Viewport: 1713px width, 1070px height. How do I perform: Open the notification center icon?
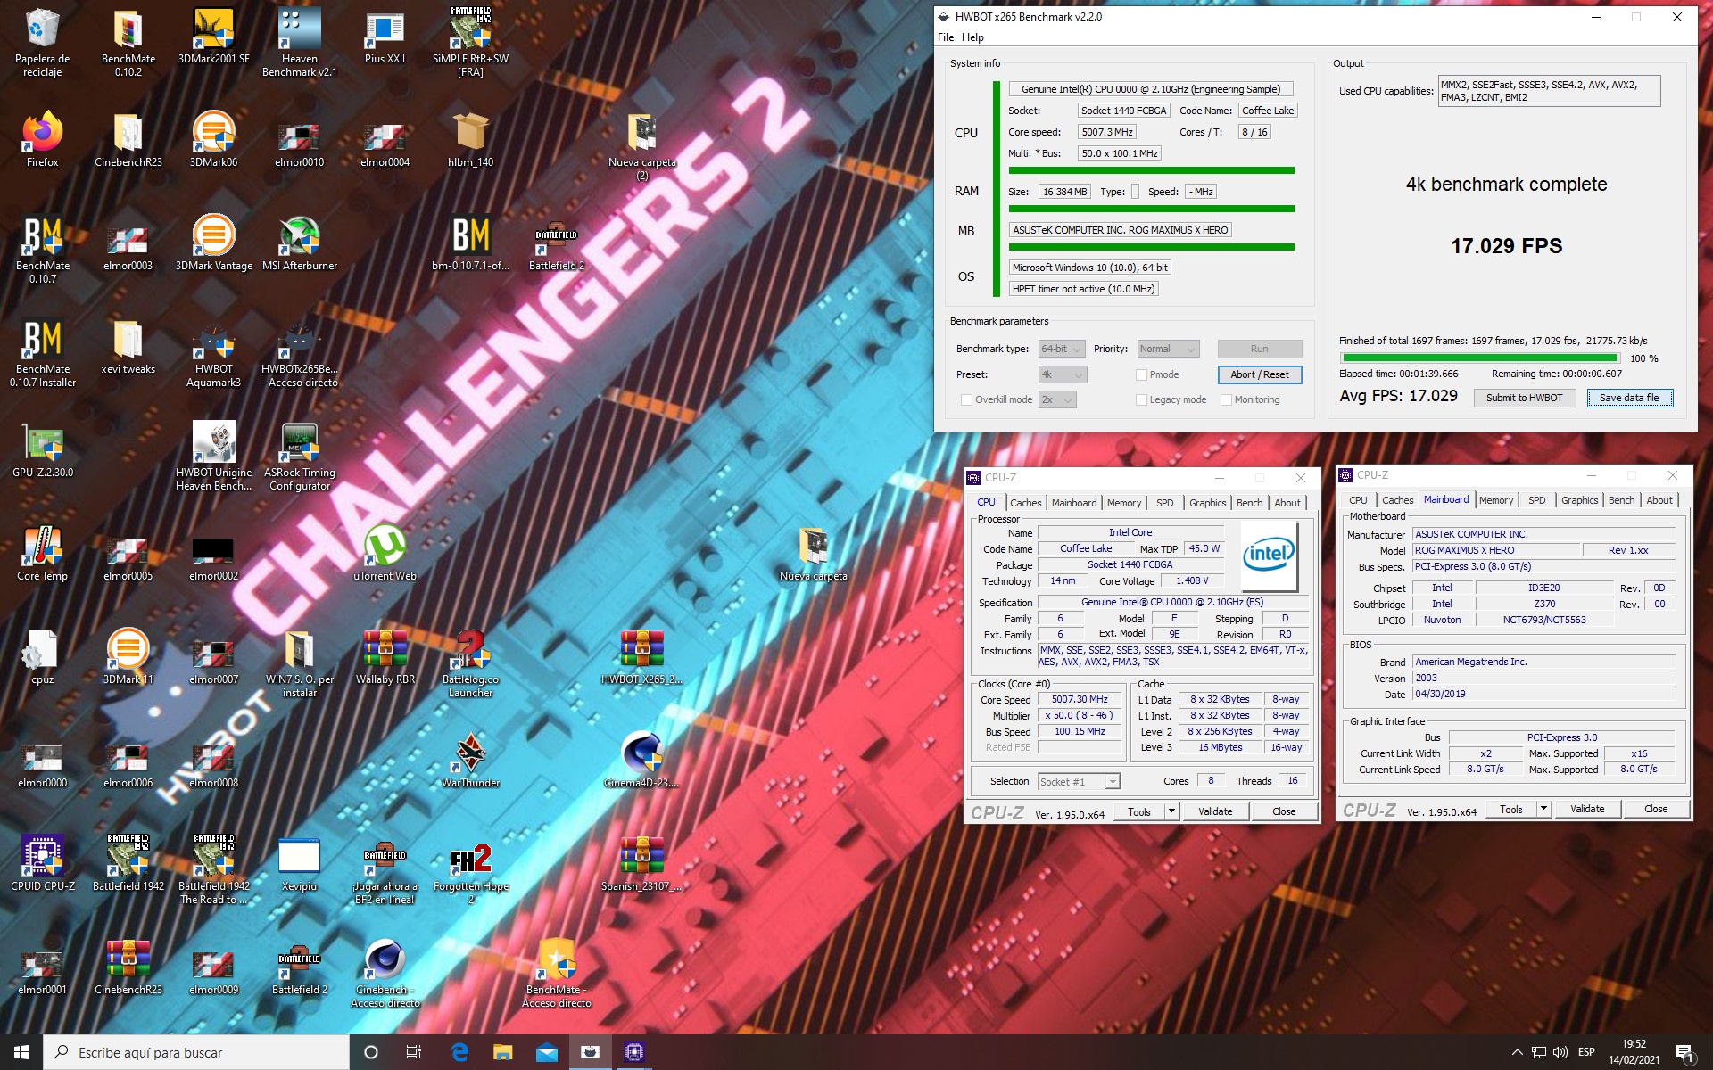pyautogui.click(x=1684, y=1053)
